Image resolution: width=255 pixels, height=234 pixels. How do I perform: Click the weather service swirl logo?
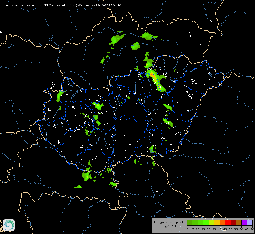(x=9, y=225)
